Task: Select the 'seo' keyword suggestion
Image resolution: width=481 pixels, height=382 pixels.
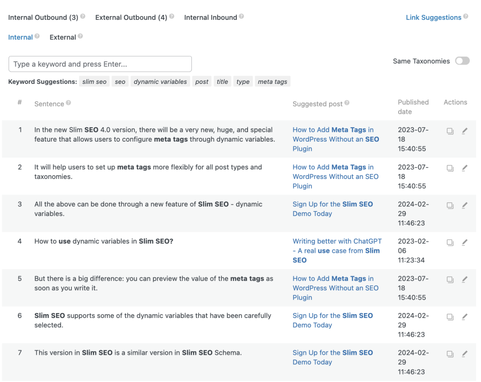Action: (x=120, y=82)
